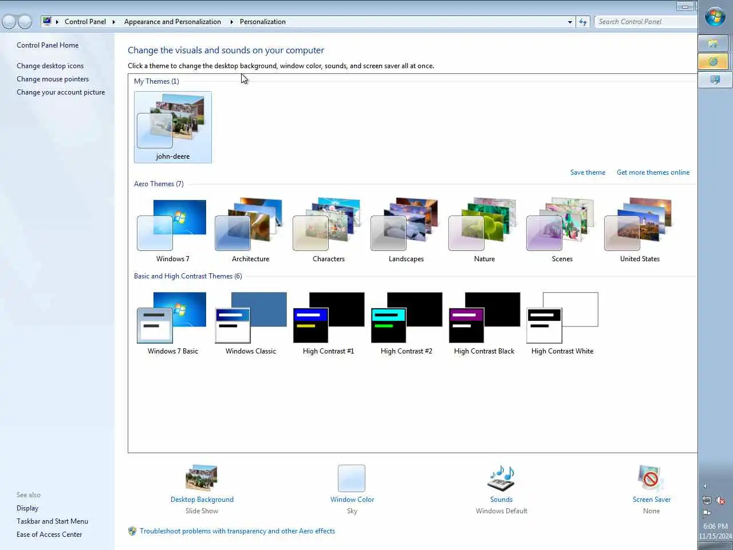
Task: Apply the High Contrast Black theme
Action: click(484, 323)
